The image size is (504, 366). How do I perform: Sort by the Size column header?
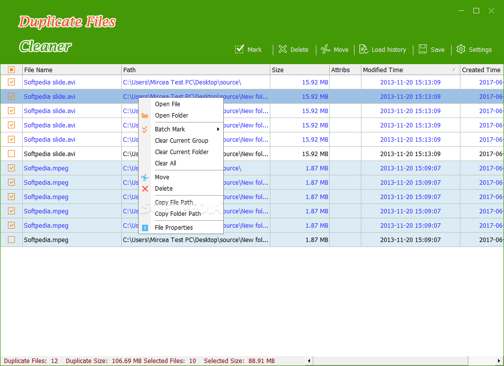click(x=300, y=70)
